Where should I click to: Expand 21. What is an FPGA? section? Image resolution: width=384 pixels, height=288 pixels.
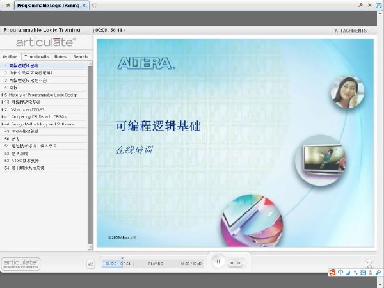(3, 109)
